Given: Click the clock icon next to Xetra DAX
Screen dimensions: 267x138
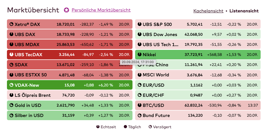Looking at the screenshot, I should tap(11, 24).
